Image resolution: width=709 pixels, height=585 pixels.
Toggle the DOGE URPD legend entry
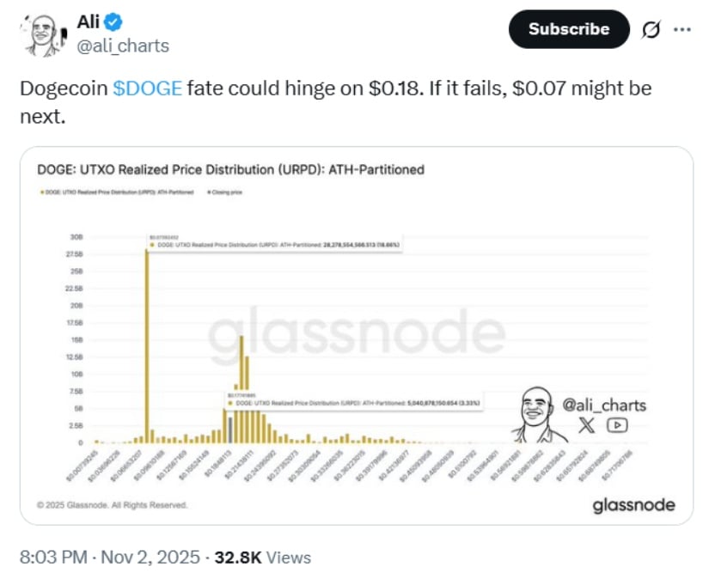(x=116, y=192)
